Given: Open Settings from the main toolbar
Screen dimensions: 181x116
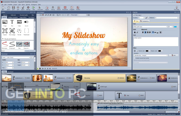Looking at the screenshot, I should pyautogui.click(x=28, y=8).
